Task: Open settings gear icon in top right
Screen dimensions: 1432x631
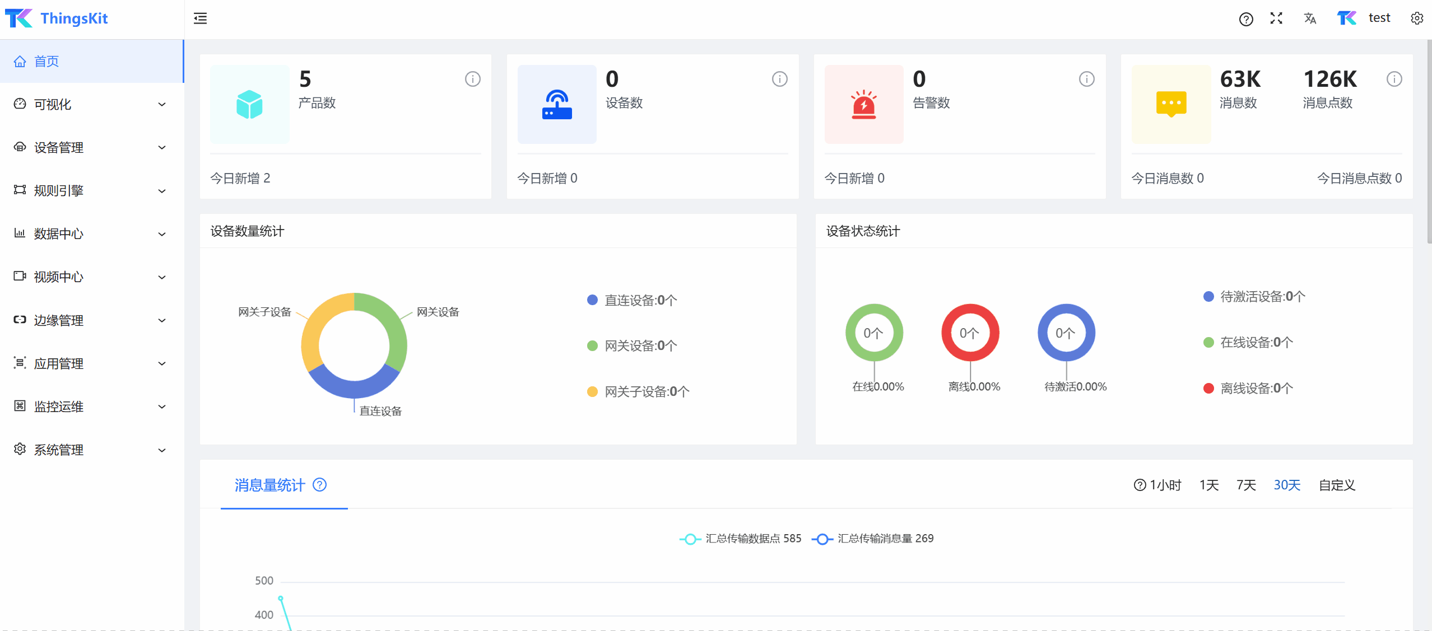Action: coord(1416,18)
